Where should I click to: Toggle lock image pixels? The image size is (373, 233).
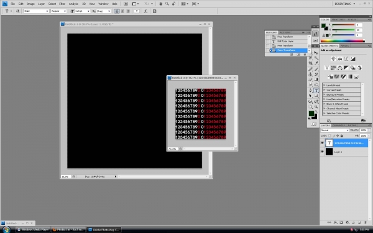(x=334, y=135)
